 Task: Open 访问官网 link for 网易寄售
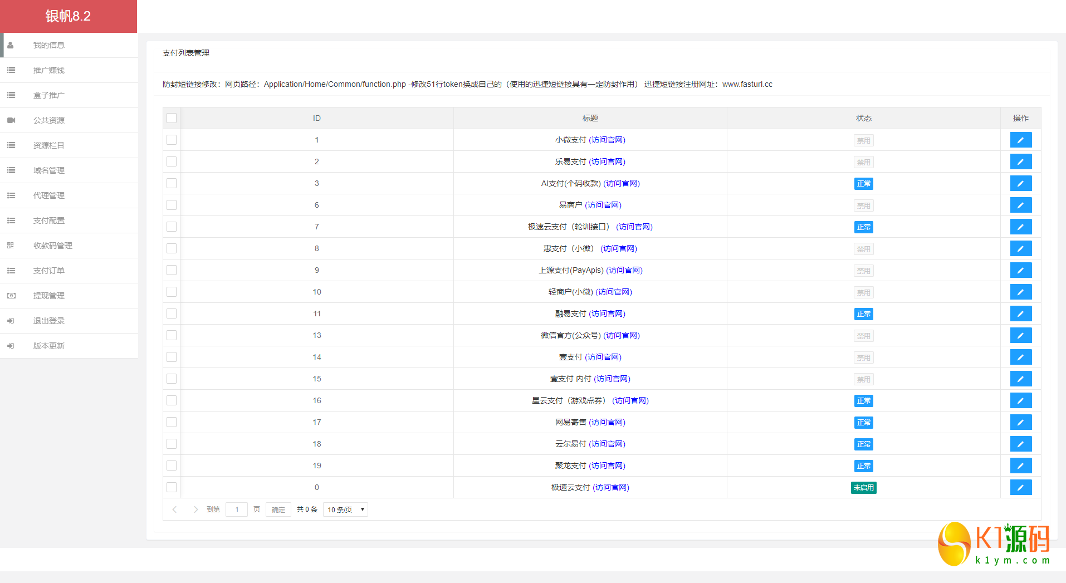point(607,422)
